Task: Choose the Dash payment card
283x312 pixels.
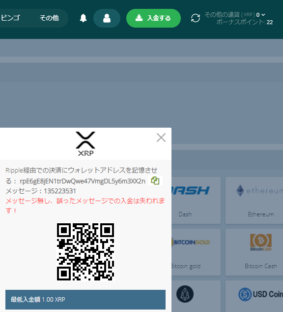Action: click(x=196, y=200)
